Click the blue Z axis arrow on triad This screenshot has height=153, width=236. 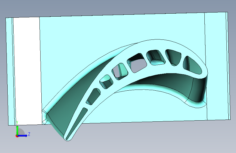pyautogui.click(x=23, y=136)
